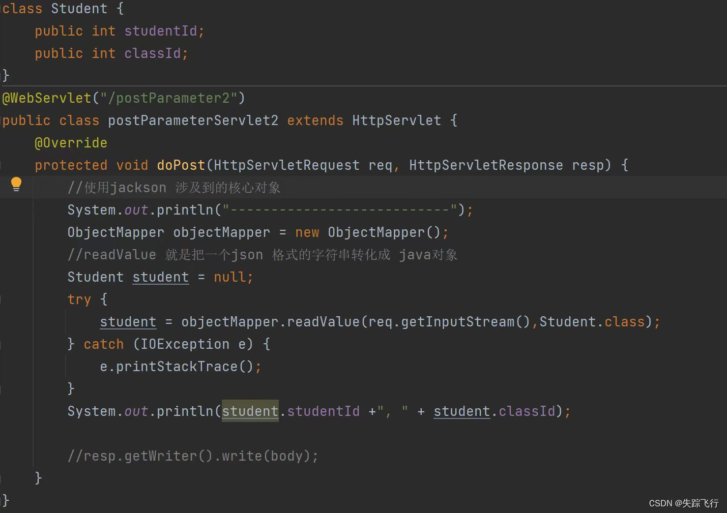Viewport: 727px width, 513px height.
Task: Click the studentId field in the Student class
Action: click(x=160, y=31)
